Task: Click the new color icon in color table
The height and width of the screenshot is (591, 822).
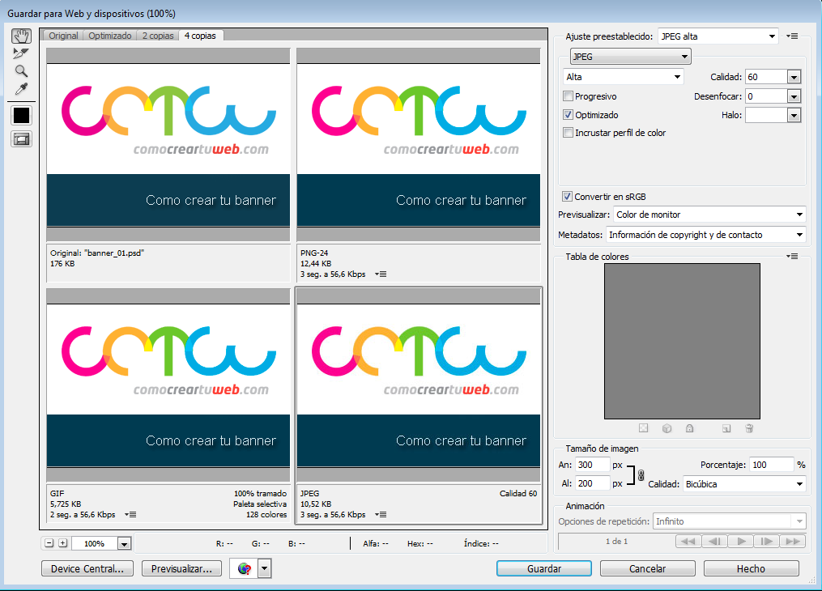Action: click(726, 428)
